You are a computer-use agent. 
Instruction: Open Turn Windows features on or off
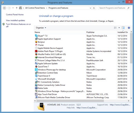[18, 25]
